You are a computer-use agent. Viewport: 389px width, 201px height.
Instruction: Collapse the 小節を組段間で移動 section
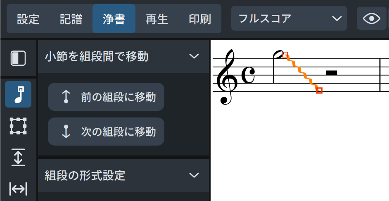(194, 56)
